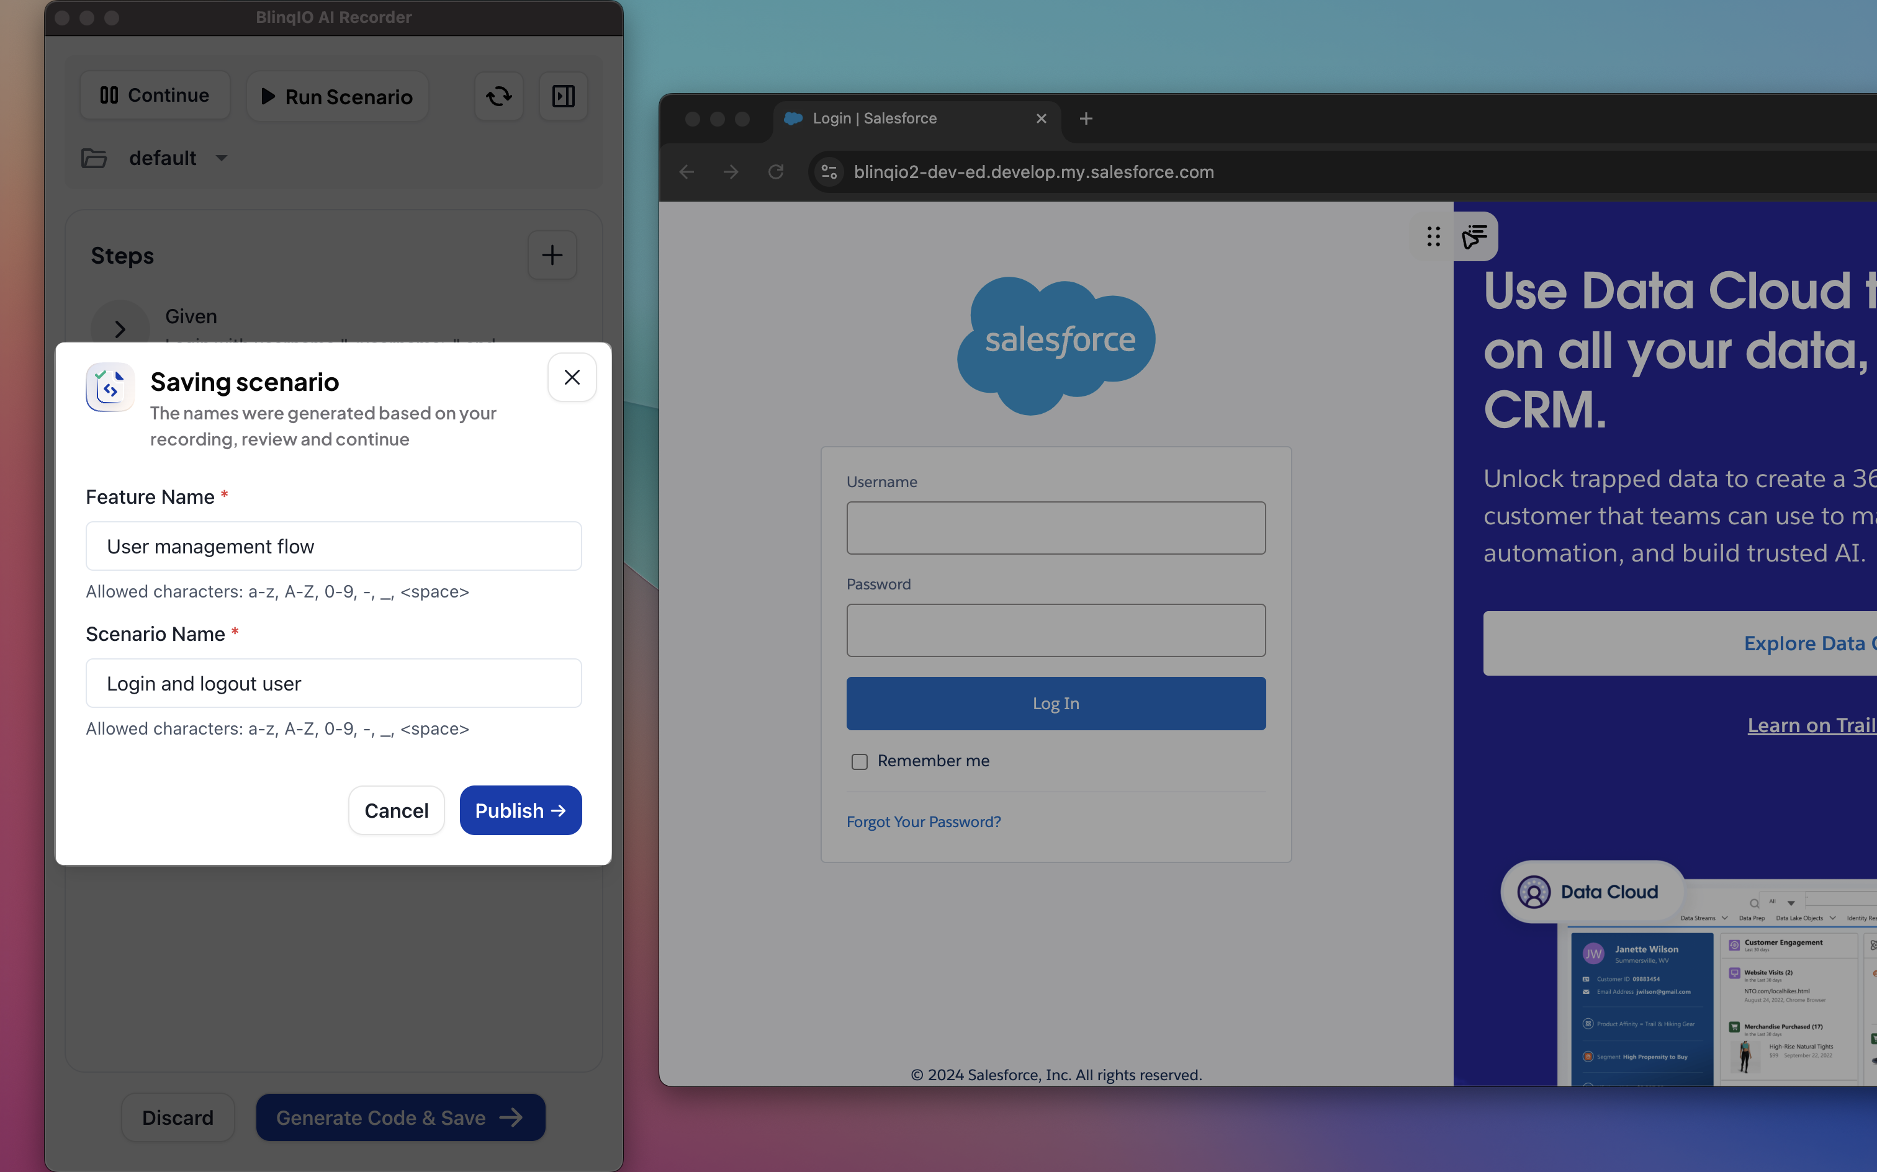Toggle the side panel layout icon
The width and height of the screenshot is (1877, 1172).
(564, 96)
